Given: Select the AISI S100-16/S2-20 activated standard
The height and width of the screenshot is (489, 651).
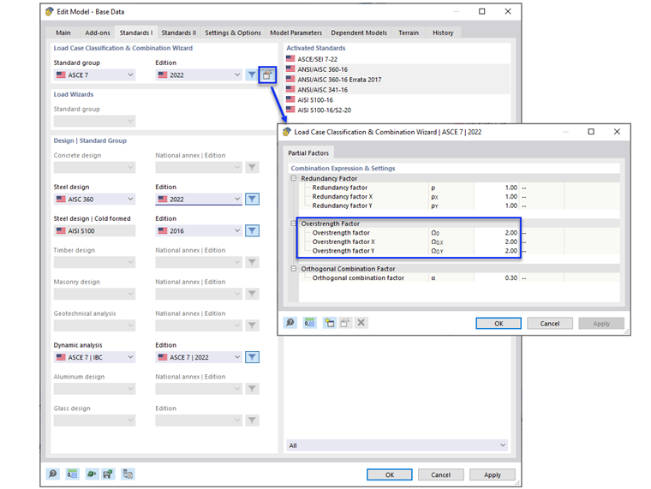Looking at the screenshot, I should [x=397, y=110].
